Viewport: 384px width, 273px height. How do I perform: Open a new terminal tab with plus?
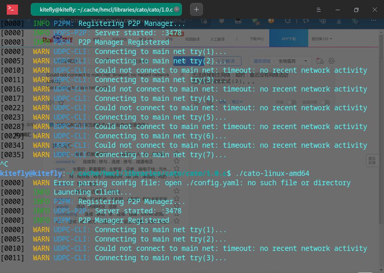coord(196,9)
